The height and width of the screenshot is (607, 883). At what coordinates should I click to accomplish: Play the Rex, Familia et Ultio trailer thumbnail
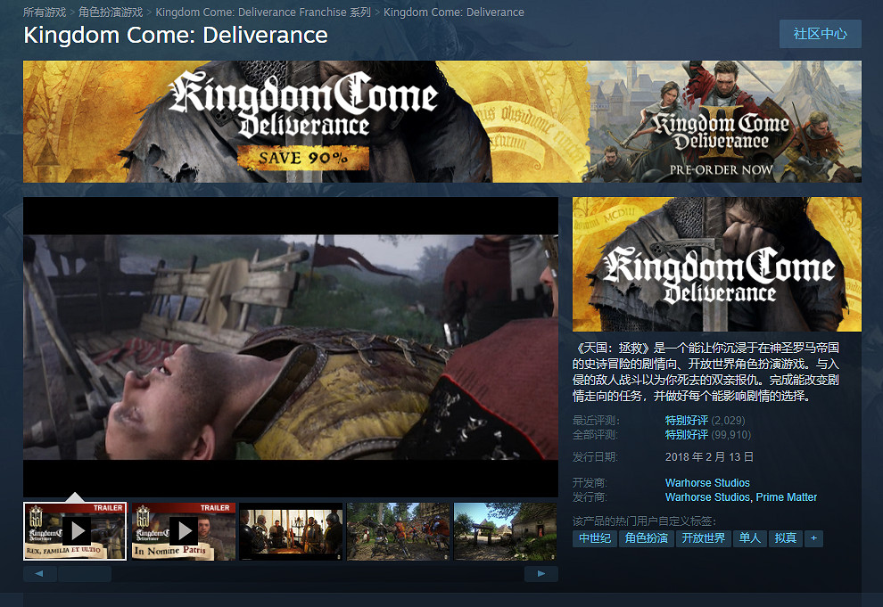pos(75,531)
